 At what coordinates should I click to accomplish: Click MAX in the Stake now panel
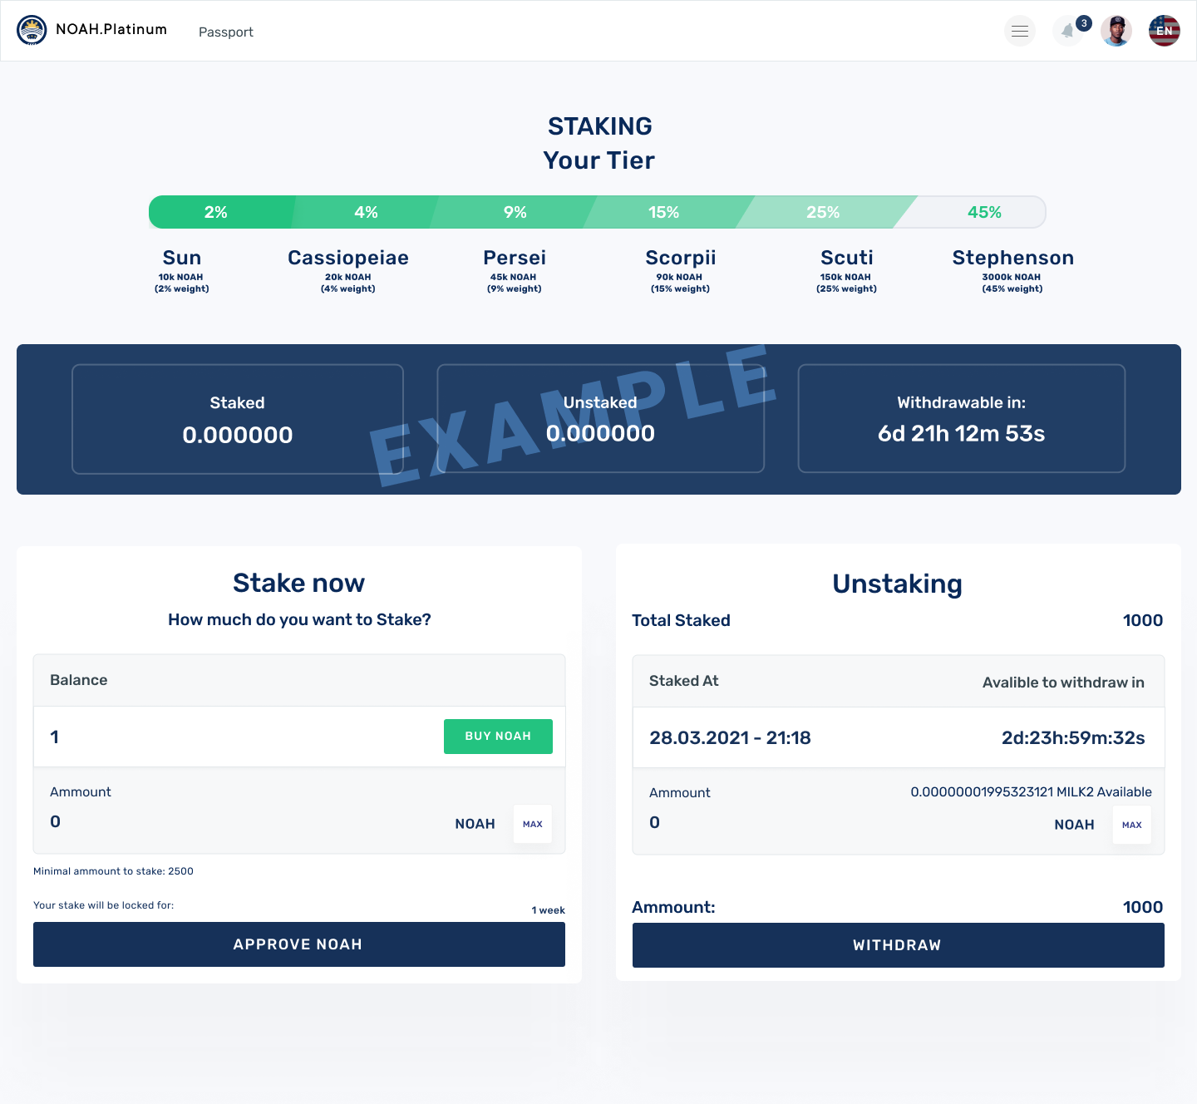tap(533, 824)
